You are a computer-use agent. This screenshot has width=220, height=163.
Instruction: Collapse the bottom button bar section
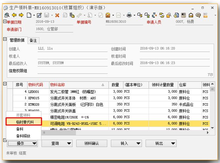(x=5, y=140)
